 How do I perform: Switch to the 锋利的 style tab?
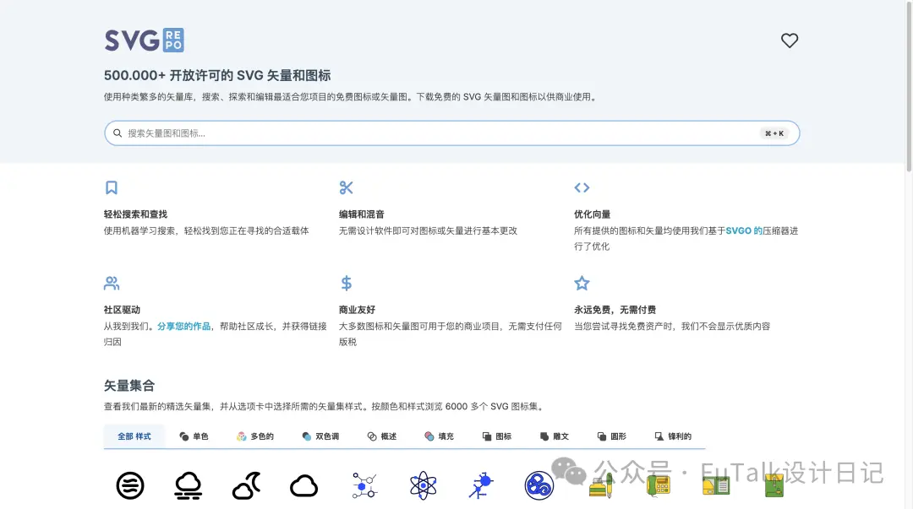click(x=673, y=436)
